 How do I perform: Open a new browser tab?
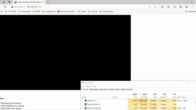(x=48, y=2)
